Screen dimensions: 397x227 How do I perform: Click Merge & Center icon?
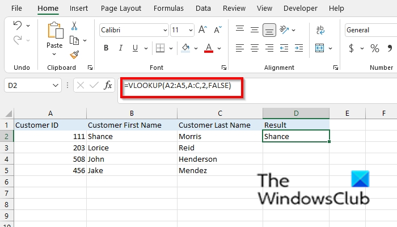click(x=319, y=48)
